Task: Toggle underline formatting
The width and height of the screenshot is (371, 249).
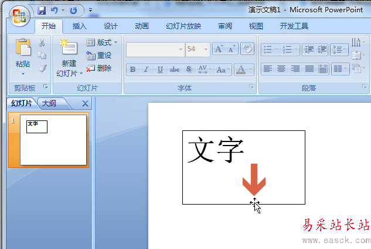Action: point(160,70)
